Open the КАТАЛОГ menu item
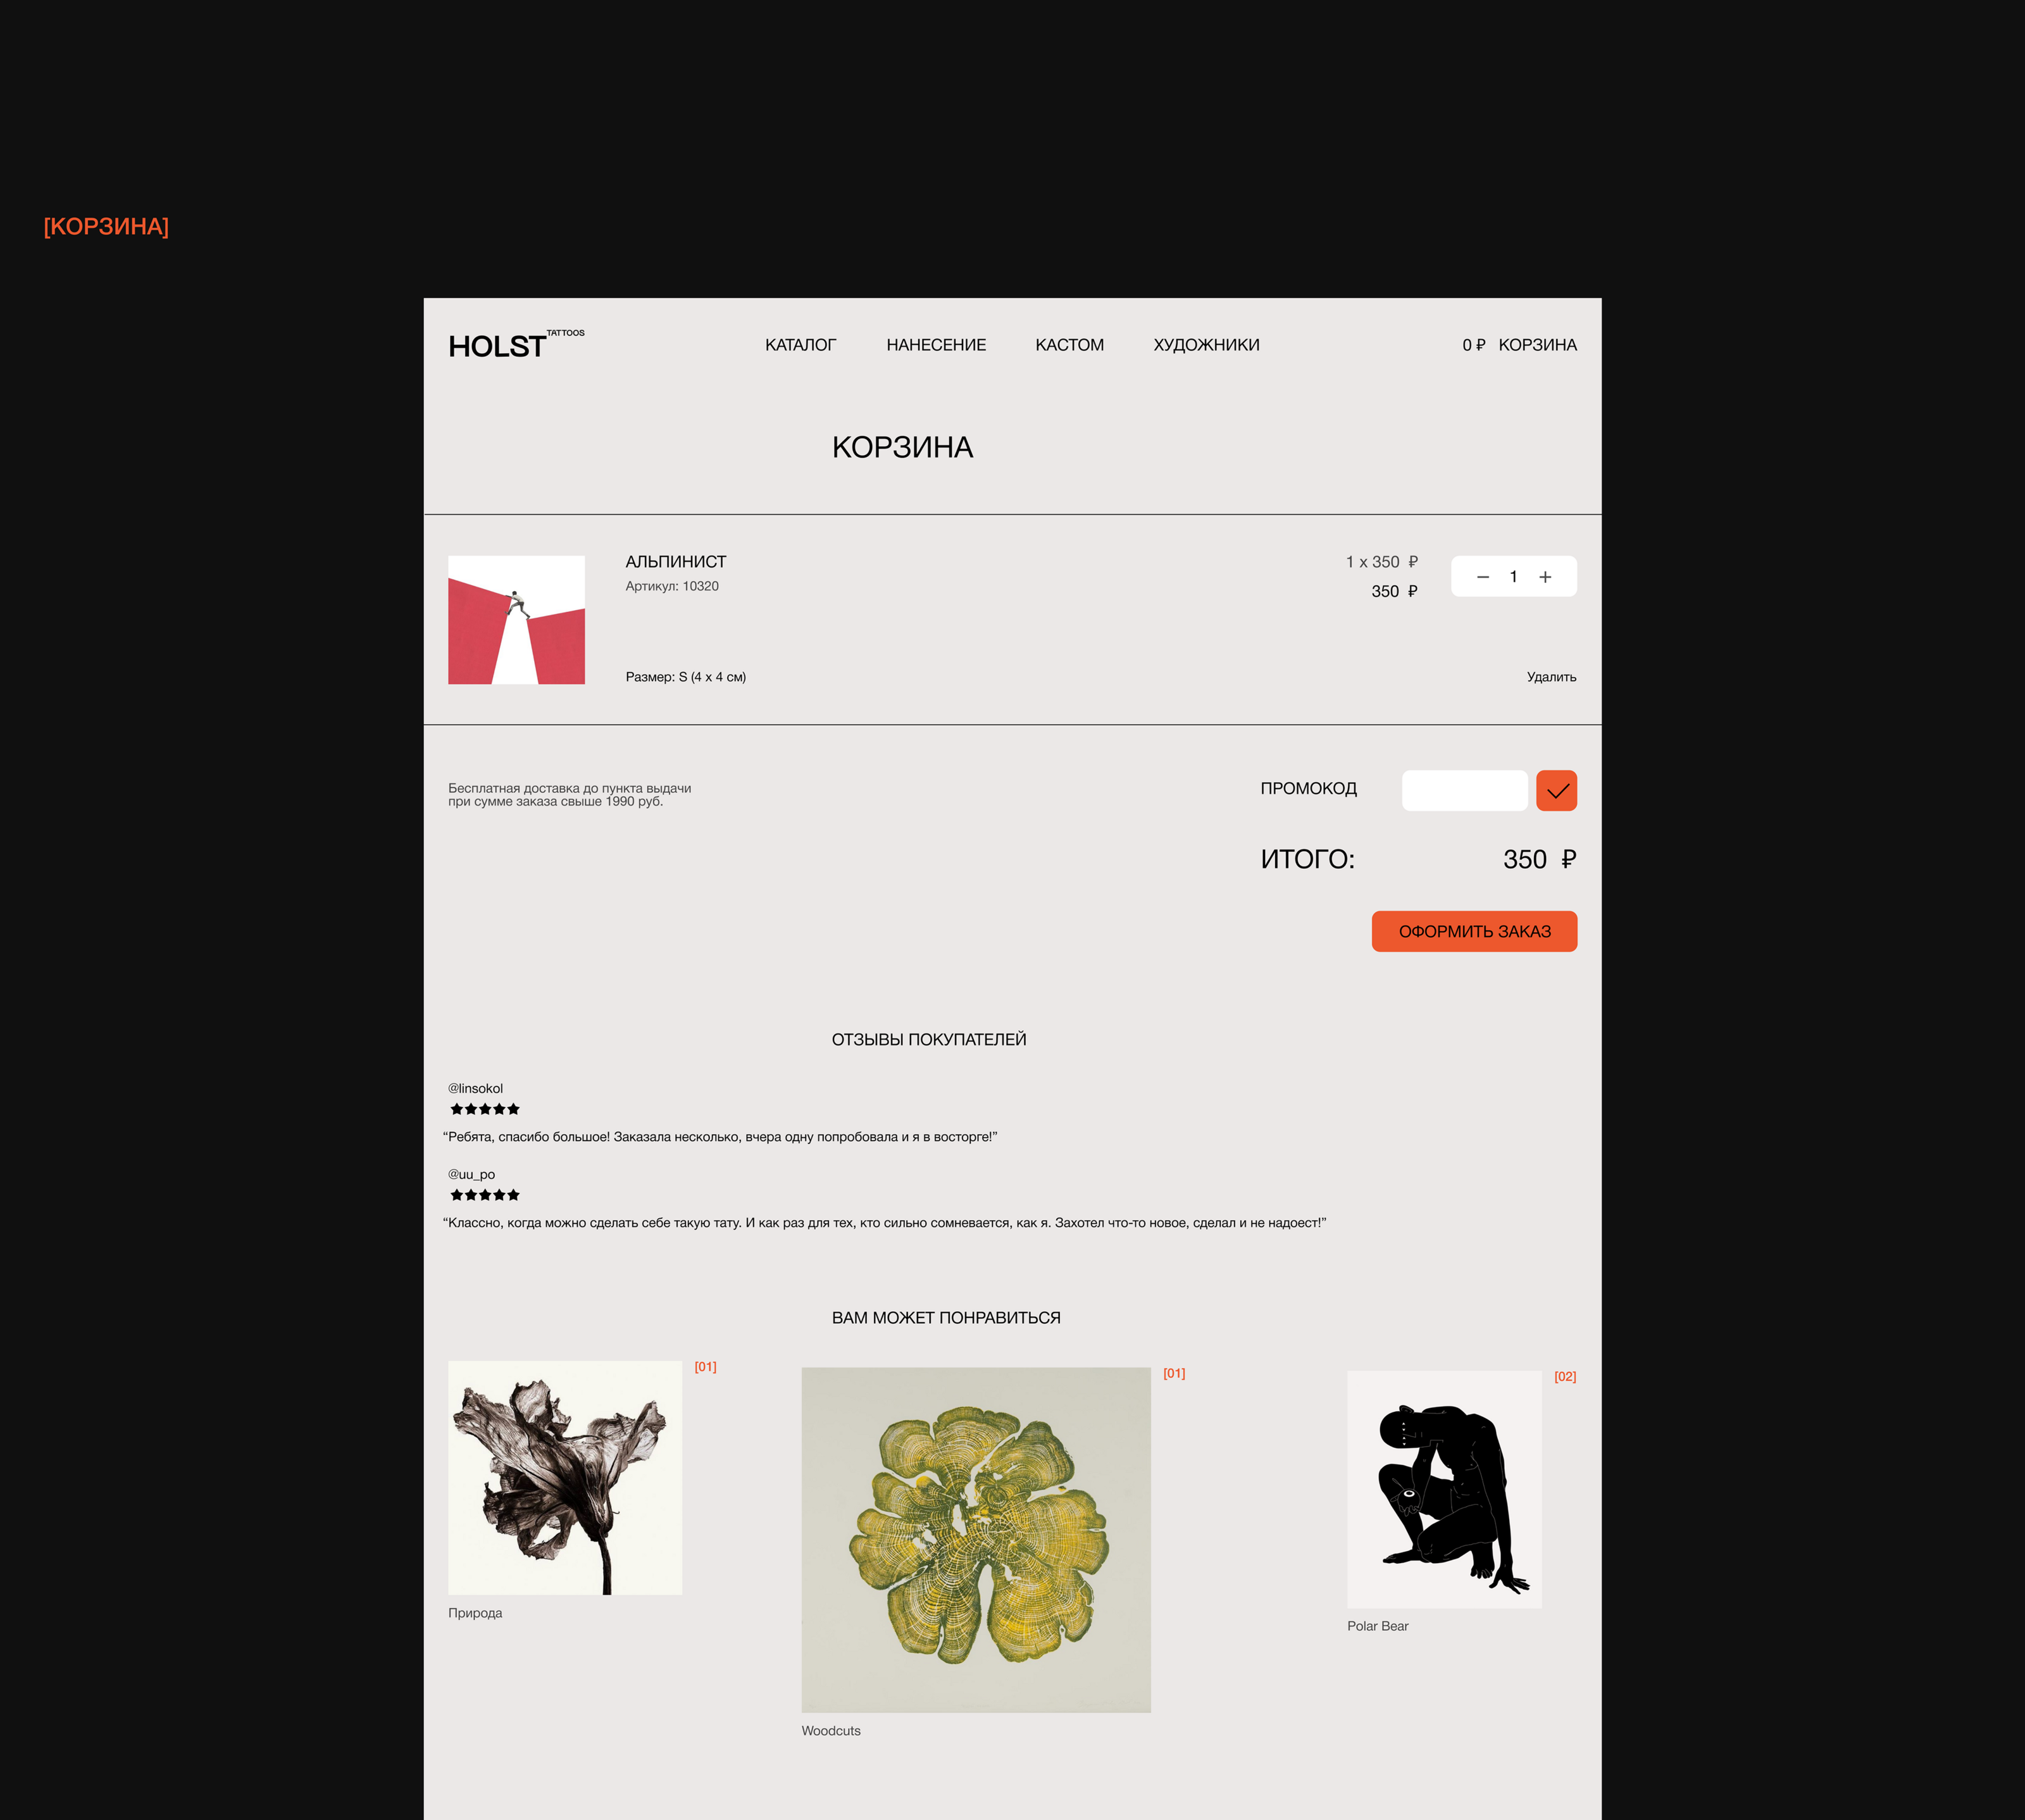Viewport: 2025px width, 1820px height. tap(800, 345)
